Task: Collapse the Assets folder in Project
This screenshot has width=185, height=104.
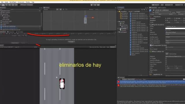Action: pos(118,22)
